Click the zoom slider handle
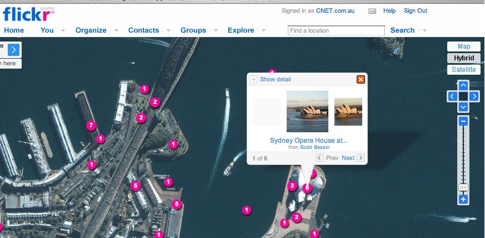This screenshot has height=238, width=485. pyautogui.click(x=463, y=188)
